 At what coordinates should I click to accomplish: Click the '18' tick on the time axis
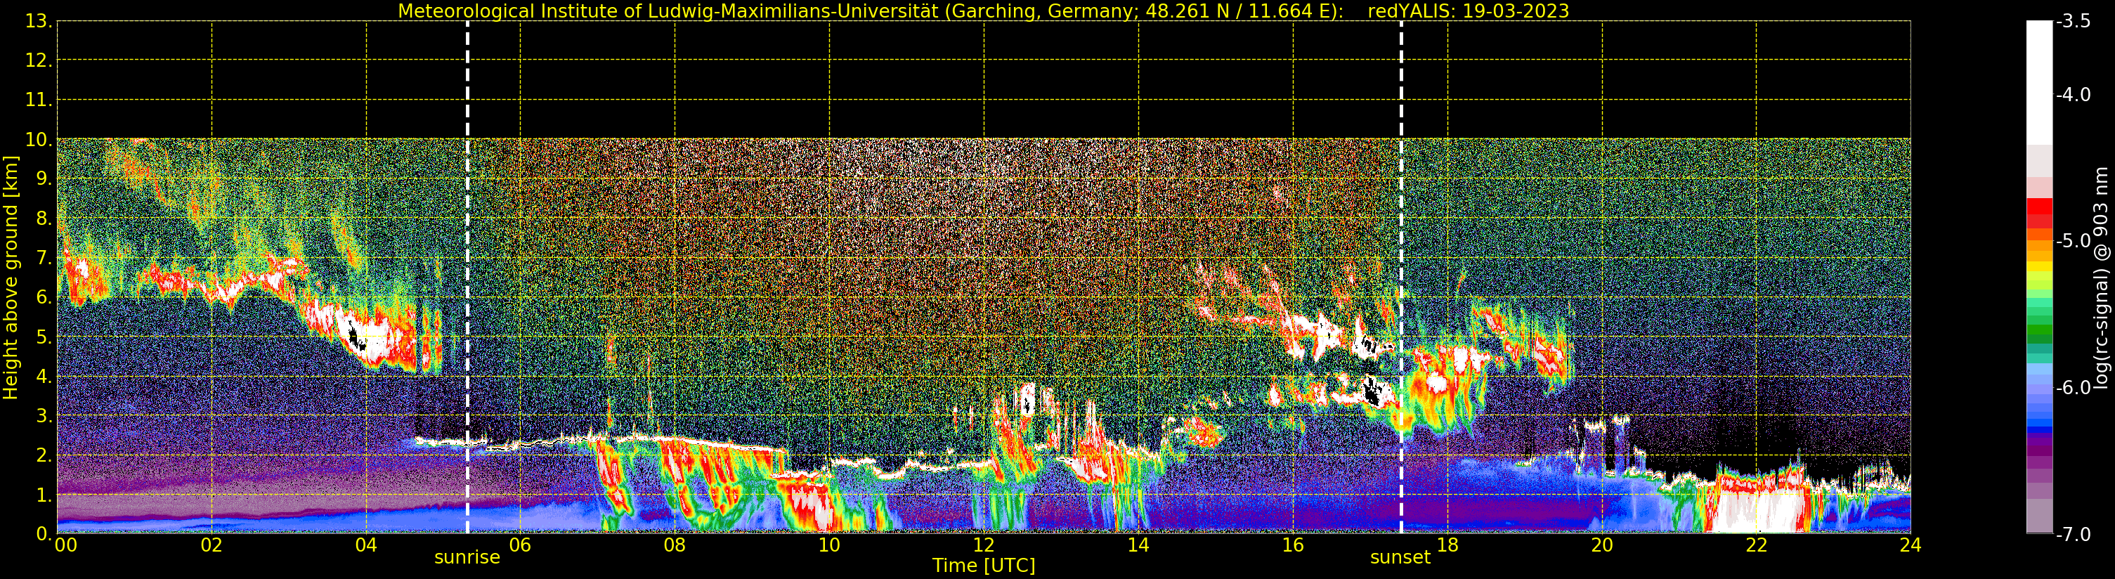pos(1447,545)
